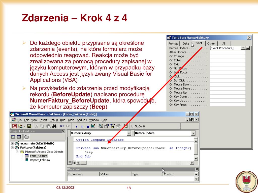Click the After Update property field

[228, 52]
